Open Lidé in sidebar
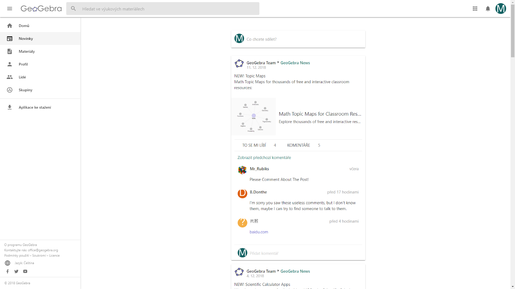Screen dimensions: 515x289 click(x=40, y=77)
